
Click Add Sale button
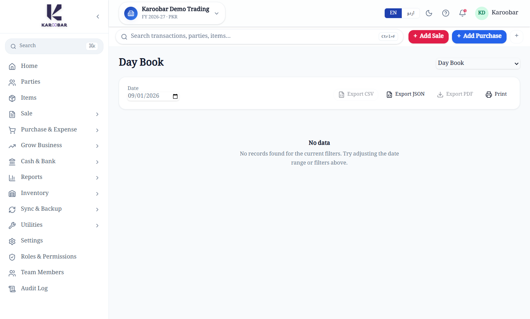coord(428,36)
